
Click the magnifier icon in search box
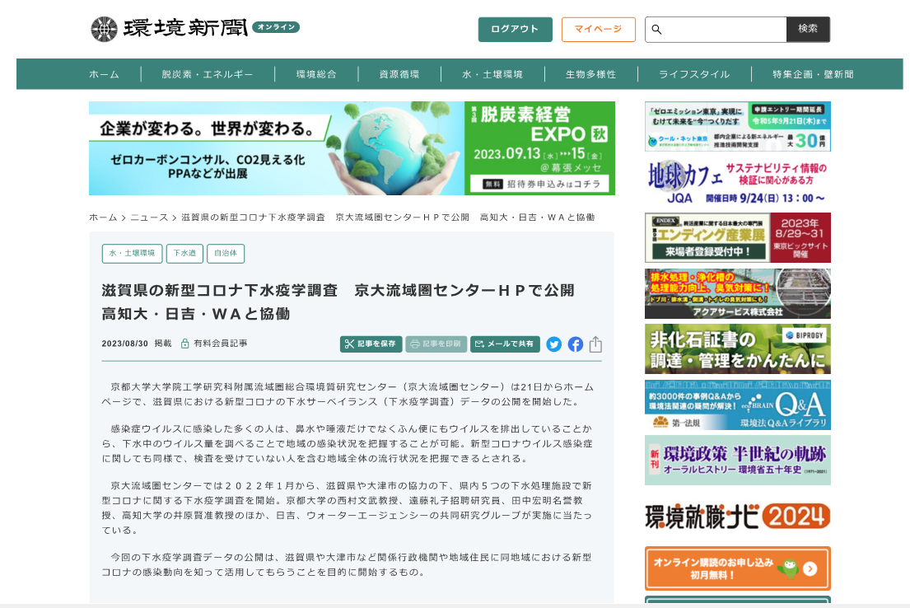656,30
